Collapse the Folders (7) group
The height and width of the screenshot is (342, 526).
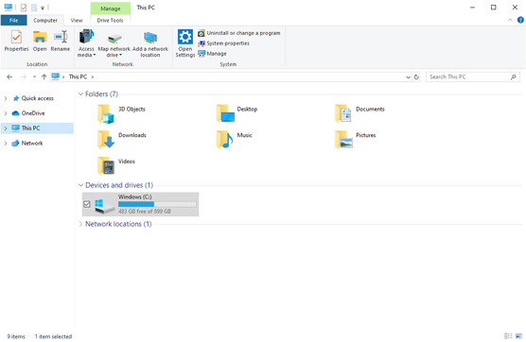tap(80, 94)
